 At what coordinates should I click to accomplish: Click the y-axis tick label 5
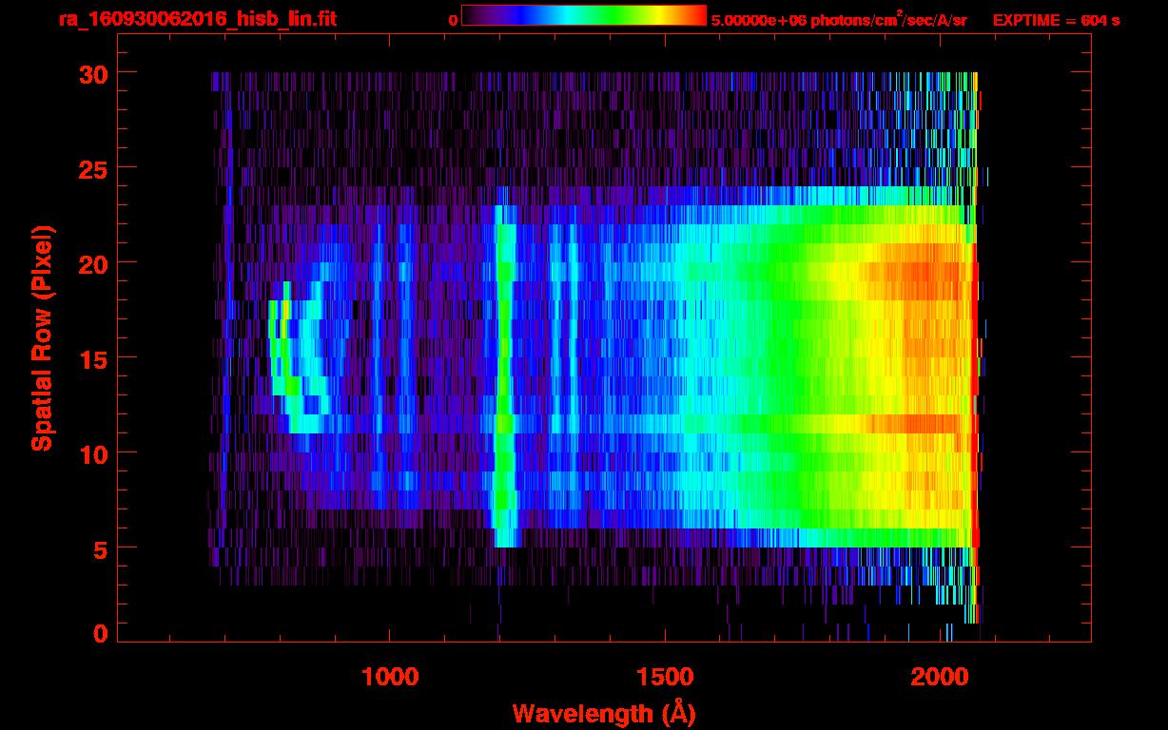pyautogui.click(x=100, y=548)
